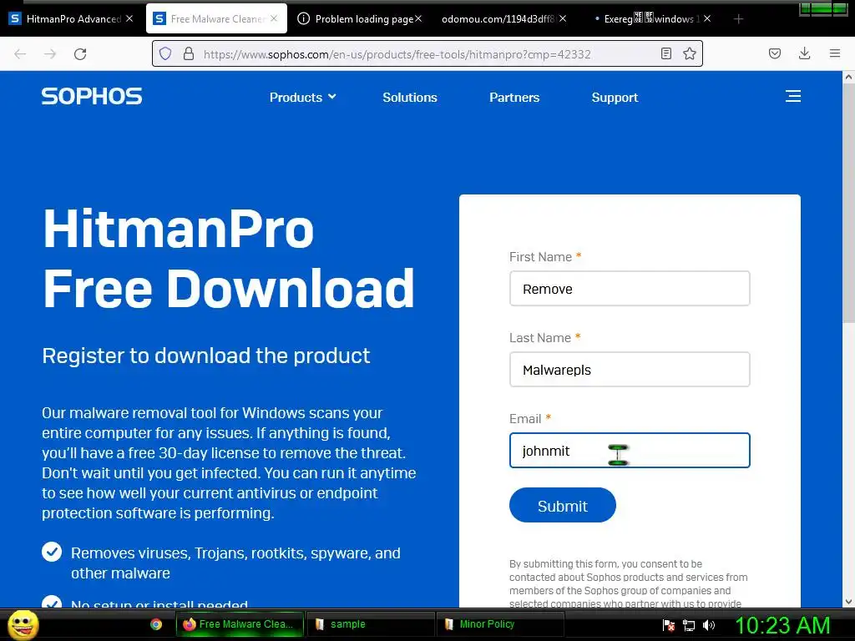Open a new browser tab
This screenshot has height=641, width=855.
pos(738,19)
